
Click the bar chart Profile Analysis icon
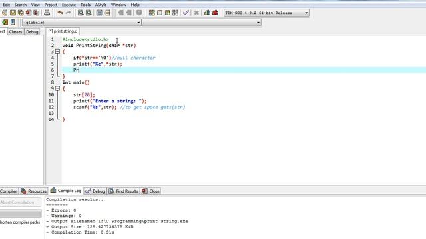207,13
